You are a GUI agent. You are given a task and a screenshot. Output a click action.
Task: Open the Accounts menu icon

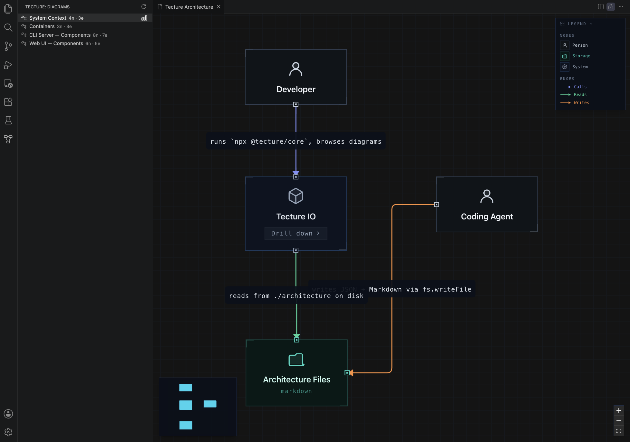click(8, 414)
